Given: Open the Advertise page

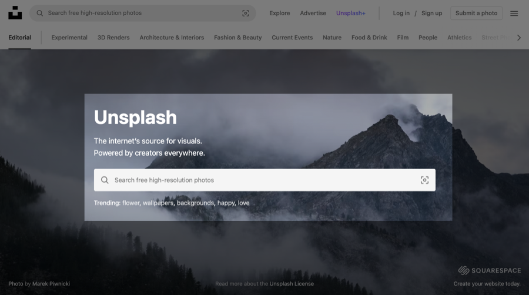Looking at the screenshot, I should (x=313, y=13).
